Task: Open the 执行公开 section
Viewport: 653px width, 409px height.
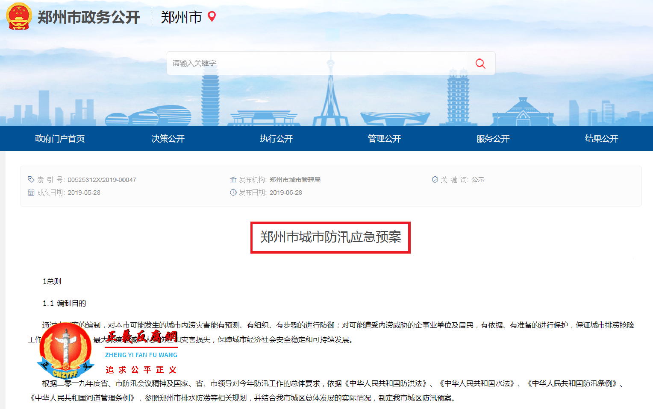Action: click(276, 138)
